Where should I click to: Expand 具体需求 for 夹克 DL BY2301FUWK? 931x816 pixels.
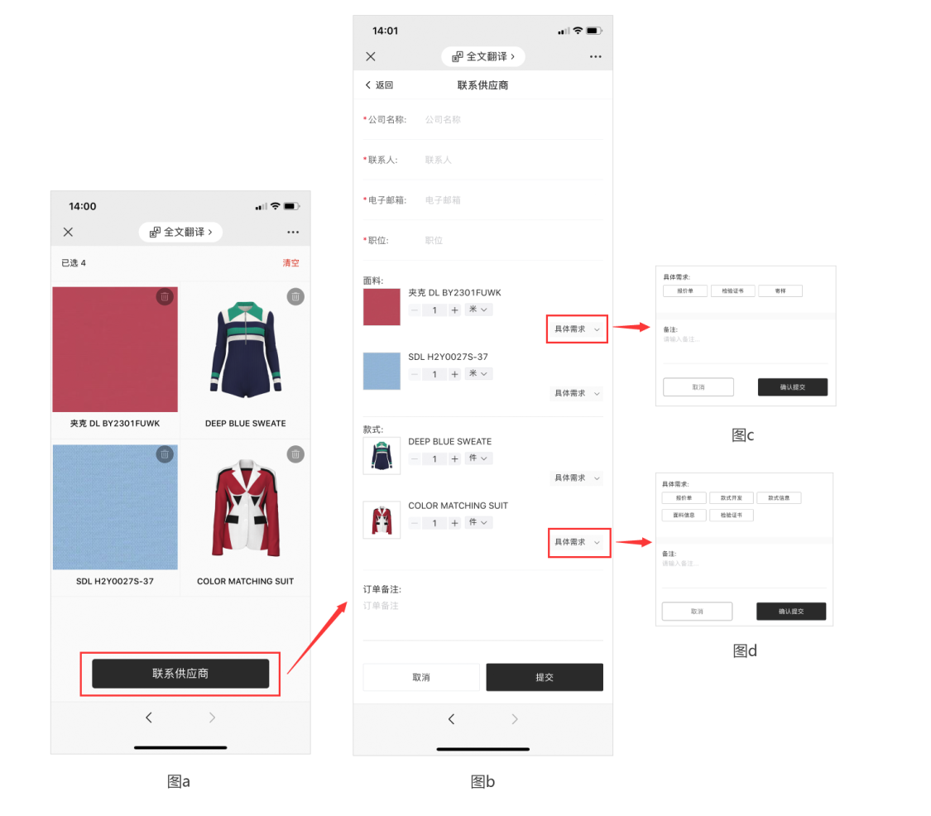(577, 329)
